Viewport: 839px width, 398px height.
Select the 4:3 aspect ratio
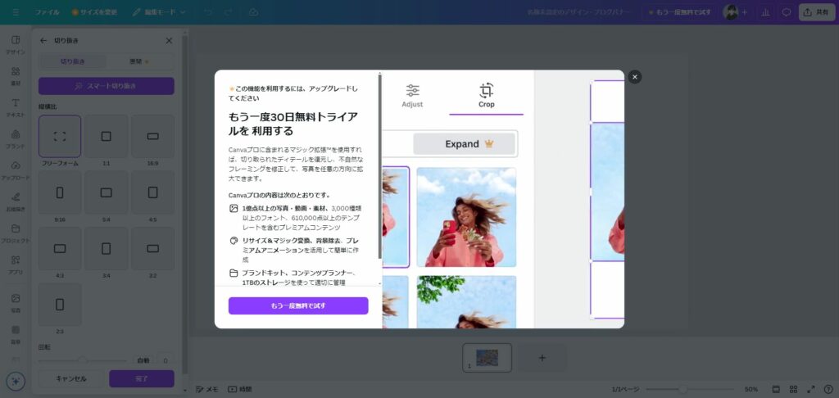[x=60, y=249]
